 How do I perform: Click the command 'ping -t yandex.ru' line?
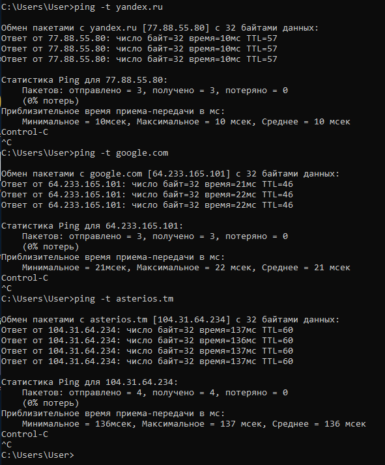(x=82, y=7)
